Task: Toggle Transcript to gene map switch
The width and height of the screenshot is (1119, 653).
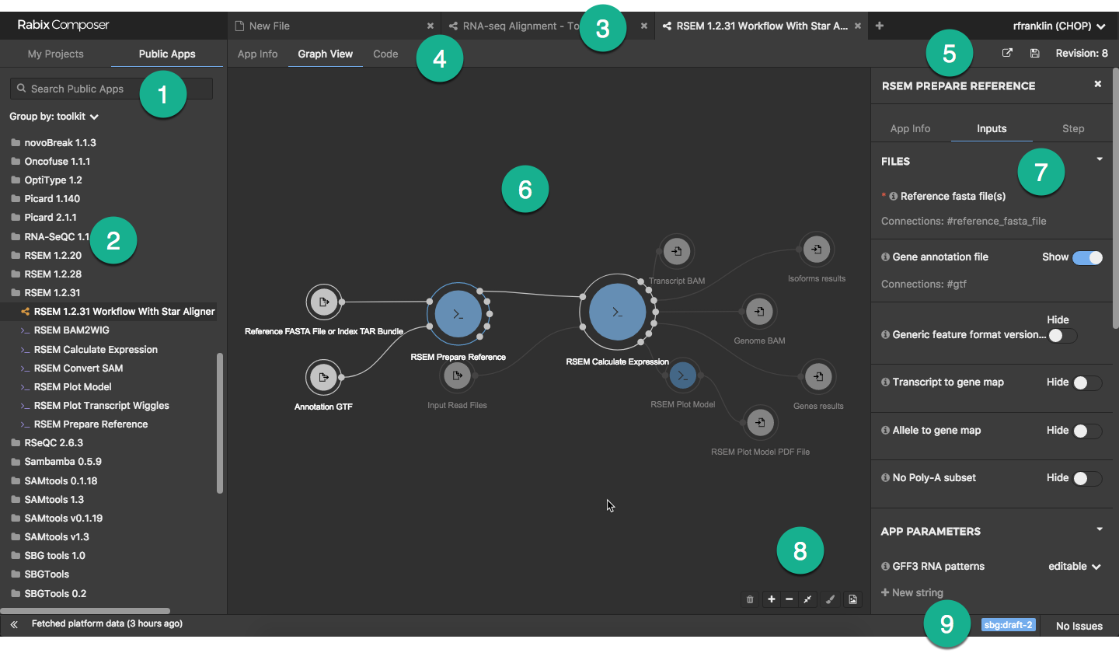Action: click(1087, 383)
